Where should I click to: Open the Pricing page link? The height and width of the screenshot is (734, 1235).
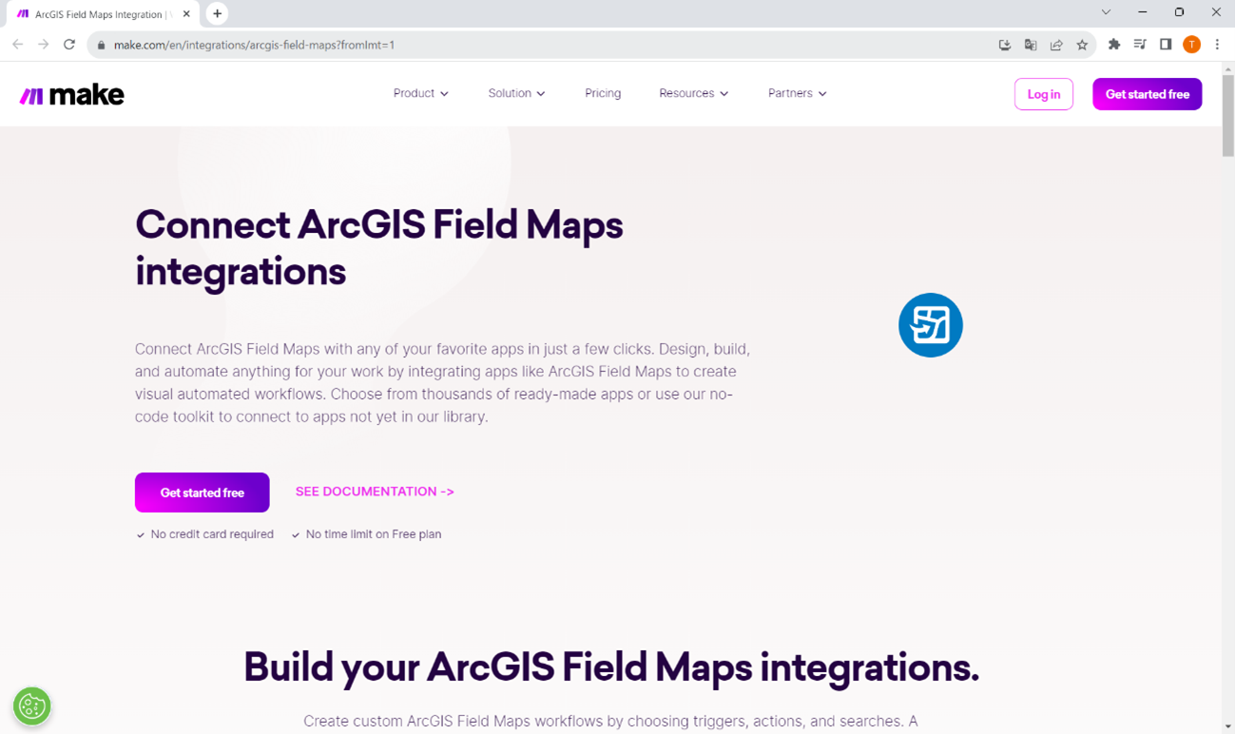(603, 93)
